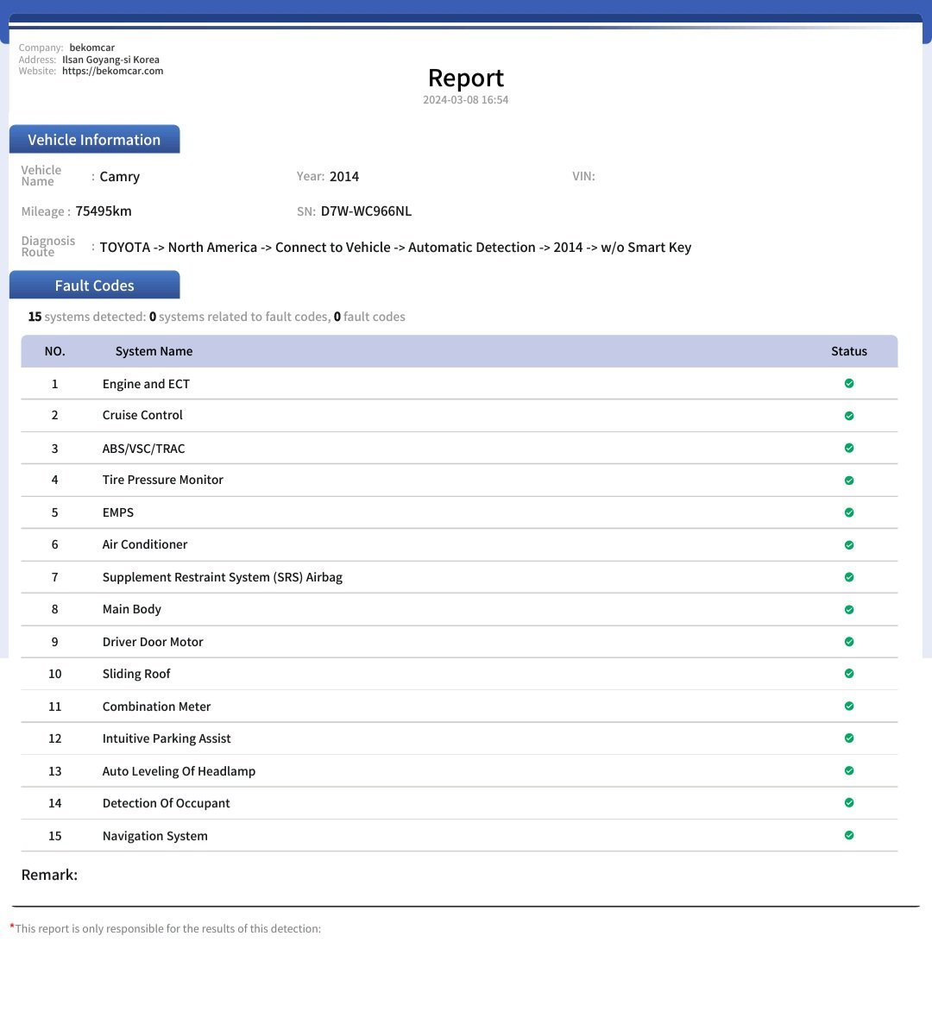The image size is (932, 1018).
Task: Click the green status check for Main Body
Action: click(x=849, y=610)
